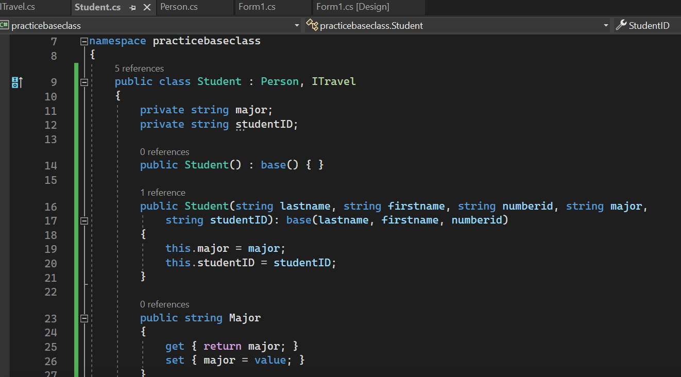Click the wrench property icon beside StudentID
The width and height of the screenshot is (681, 377).
click(x=621, y=25)
